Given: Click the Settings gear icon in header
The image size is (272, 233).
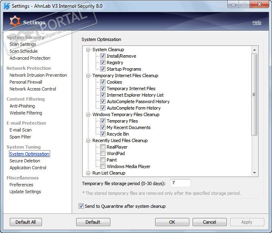Looking at the screenshot, I should point(15,22).
